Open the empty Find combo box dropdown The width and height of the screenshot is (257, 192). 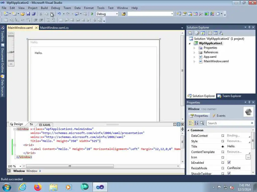(x=172, y=14)
